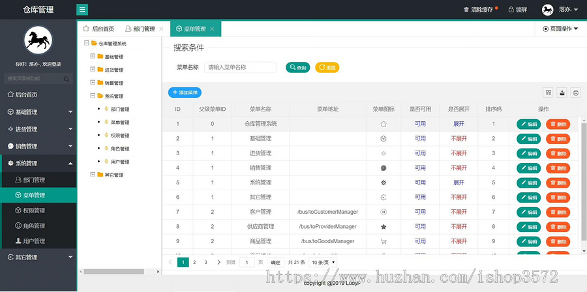Image resolution: width=587 pixels, height=292 pixels.
Task: Open 角色管理 in sidebar submenu
Action: click(x=38, y=226)
